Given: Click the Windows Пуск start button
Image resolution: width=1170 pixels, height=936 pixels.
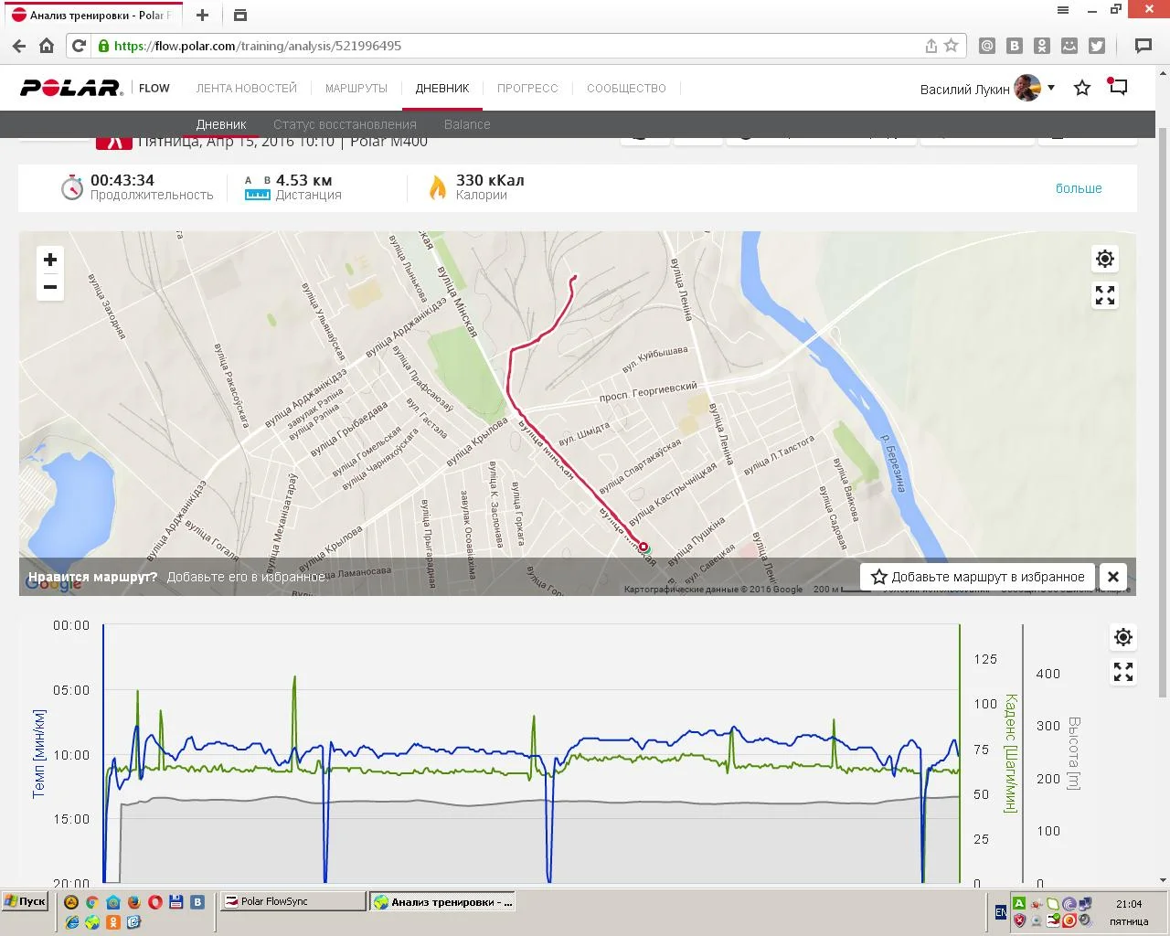Looking at the screenshot, I should 25,901.
